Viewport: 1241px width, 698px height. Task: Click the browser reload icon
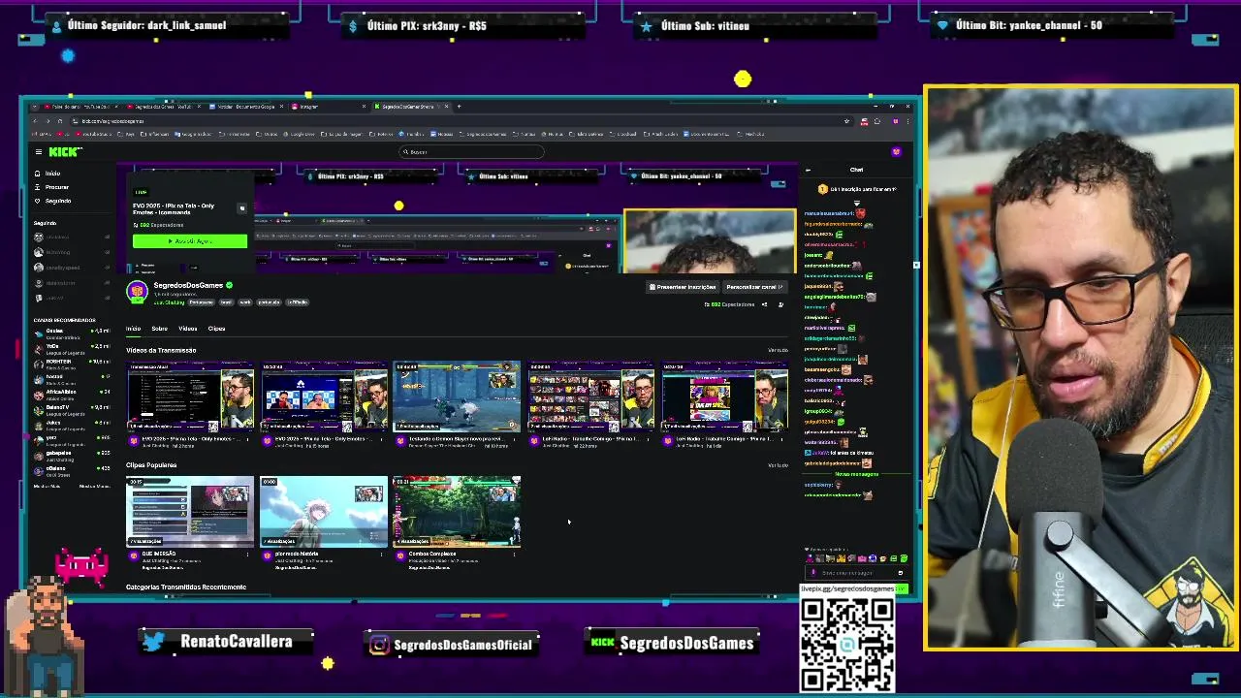[60, 121]
